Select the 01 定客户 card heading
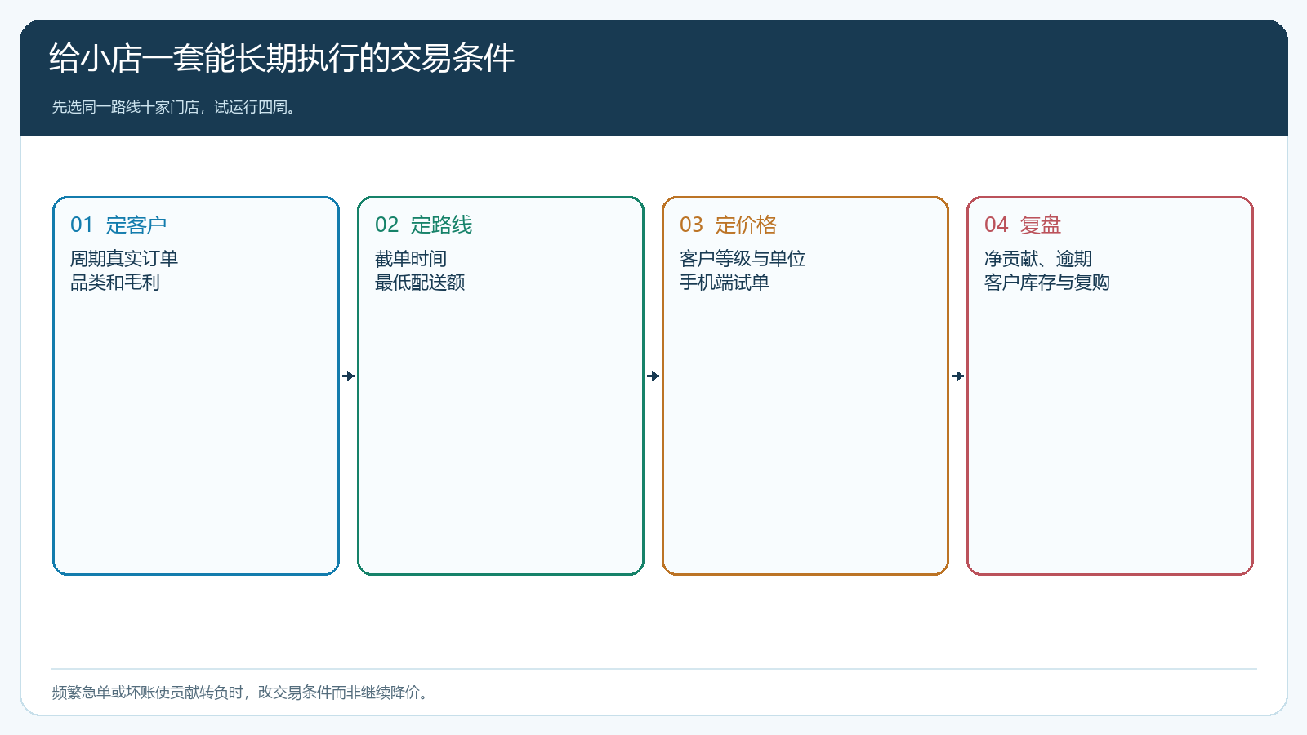This screenshot has height=735, width=1307. coord(118,225)
